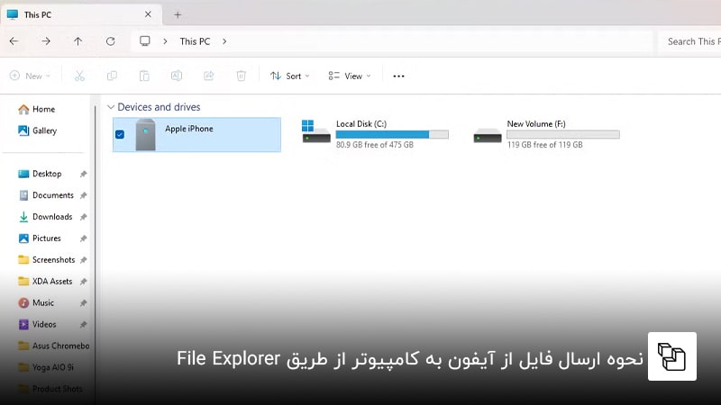Open XDA Assets folder in the sidebar
Viewport: 721px width, 405px height.
44,282
